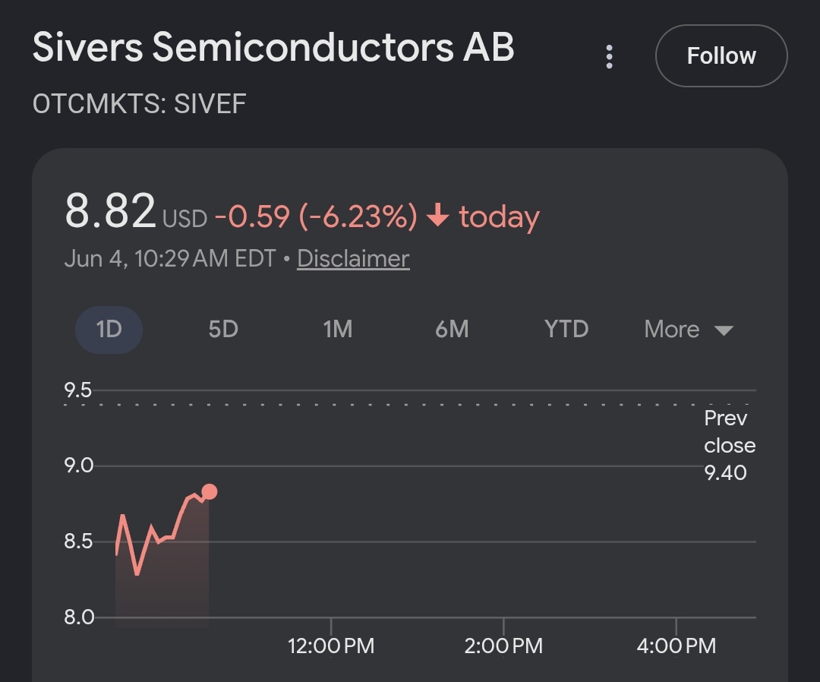Click the 2:00 PM axis marker
The height and width of the screenshot is (682, 820).
(x=503, y=646)
